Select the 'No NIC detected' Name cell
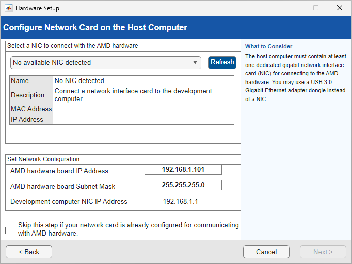Image resolution: width=352 pixels, height=264 pixels. [143, 81]
